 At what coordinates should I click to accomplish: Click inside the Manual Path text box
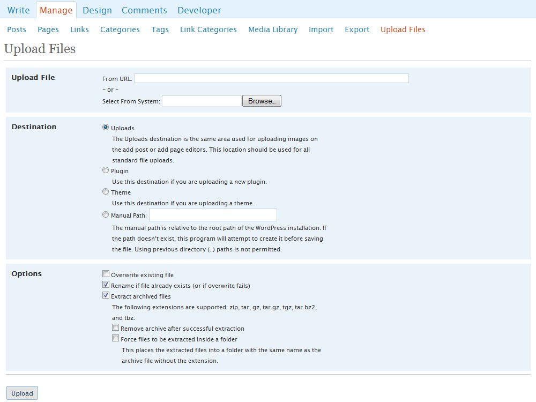[x=213, y=215]
